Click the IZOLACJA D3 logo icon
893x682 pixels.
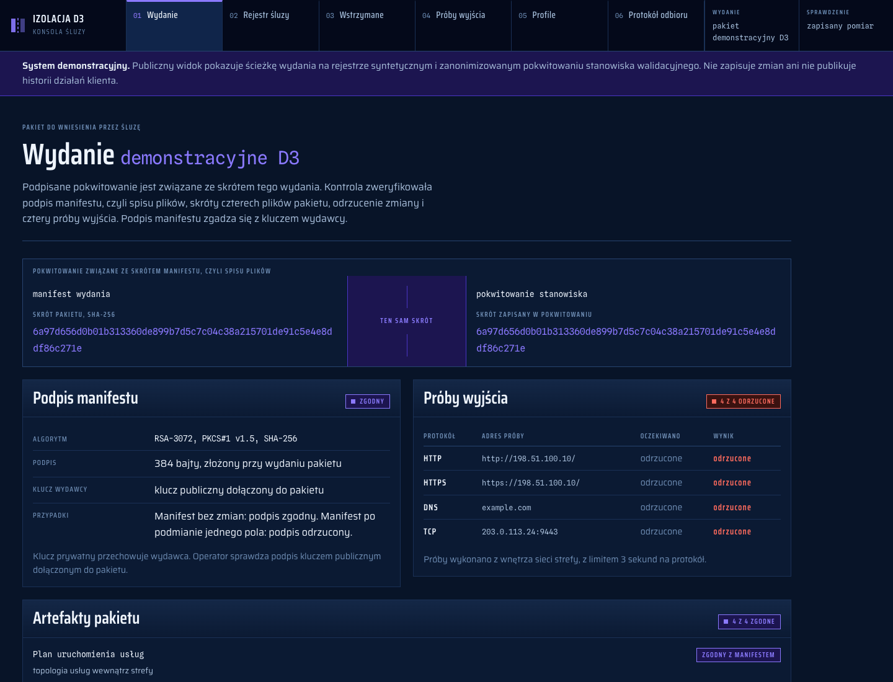coord(18,25)
